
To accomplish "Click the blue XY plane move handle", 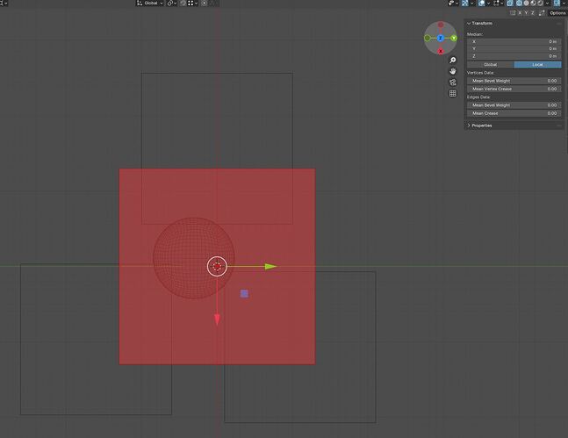I will tap(244, 293).
